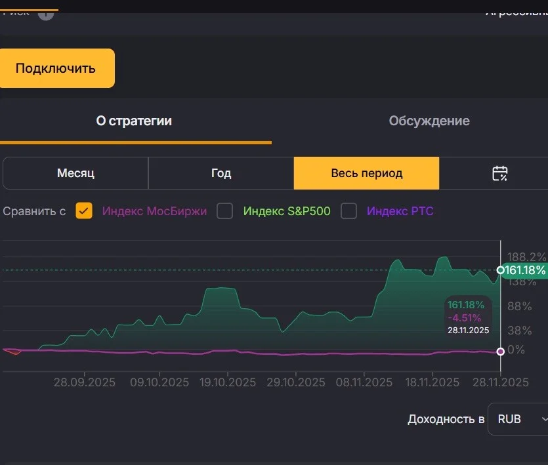Click the green 161.18% badge on the axis

coord(524,270)
